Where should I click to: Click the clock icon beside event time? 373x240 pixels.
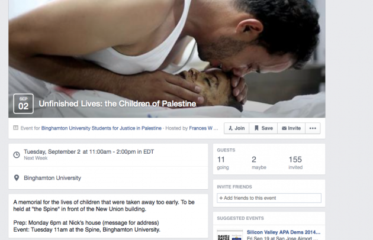click(x=17, y=155)
